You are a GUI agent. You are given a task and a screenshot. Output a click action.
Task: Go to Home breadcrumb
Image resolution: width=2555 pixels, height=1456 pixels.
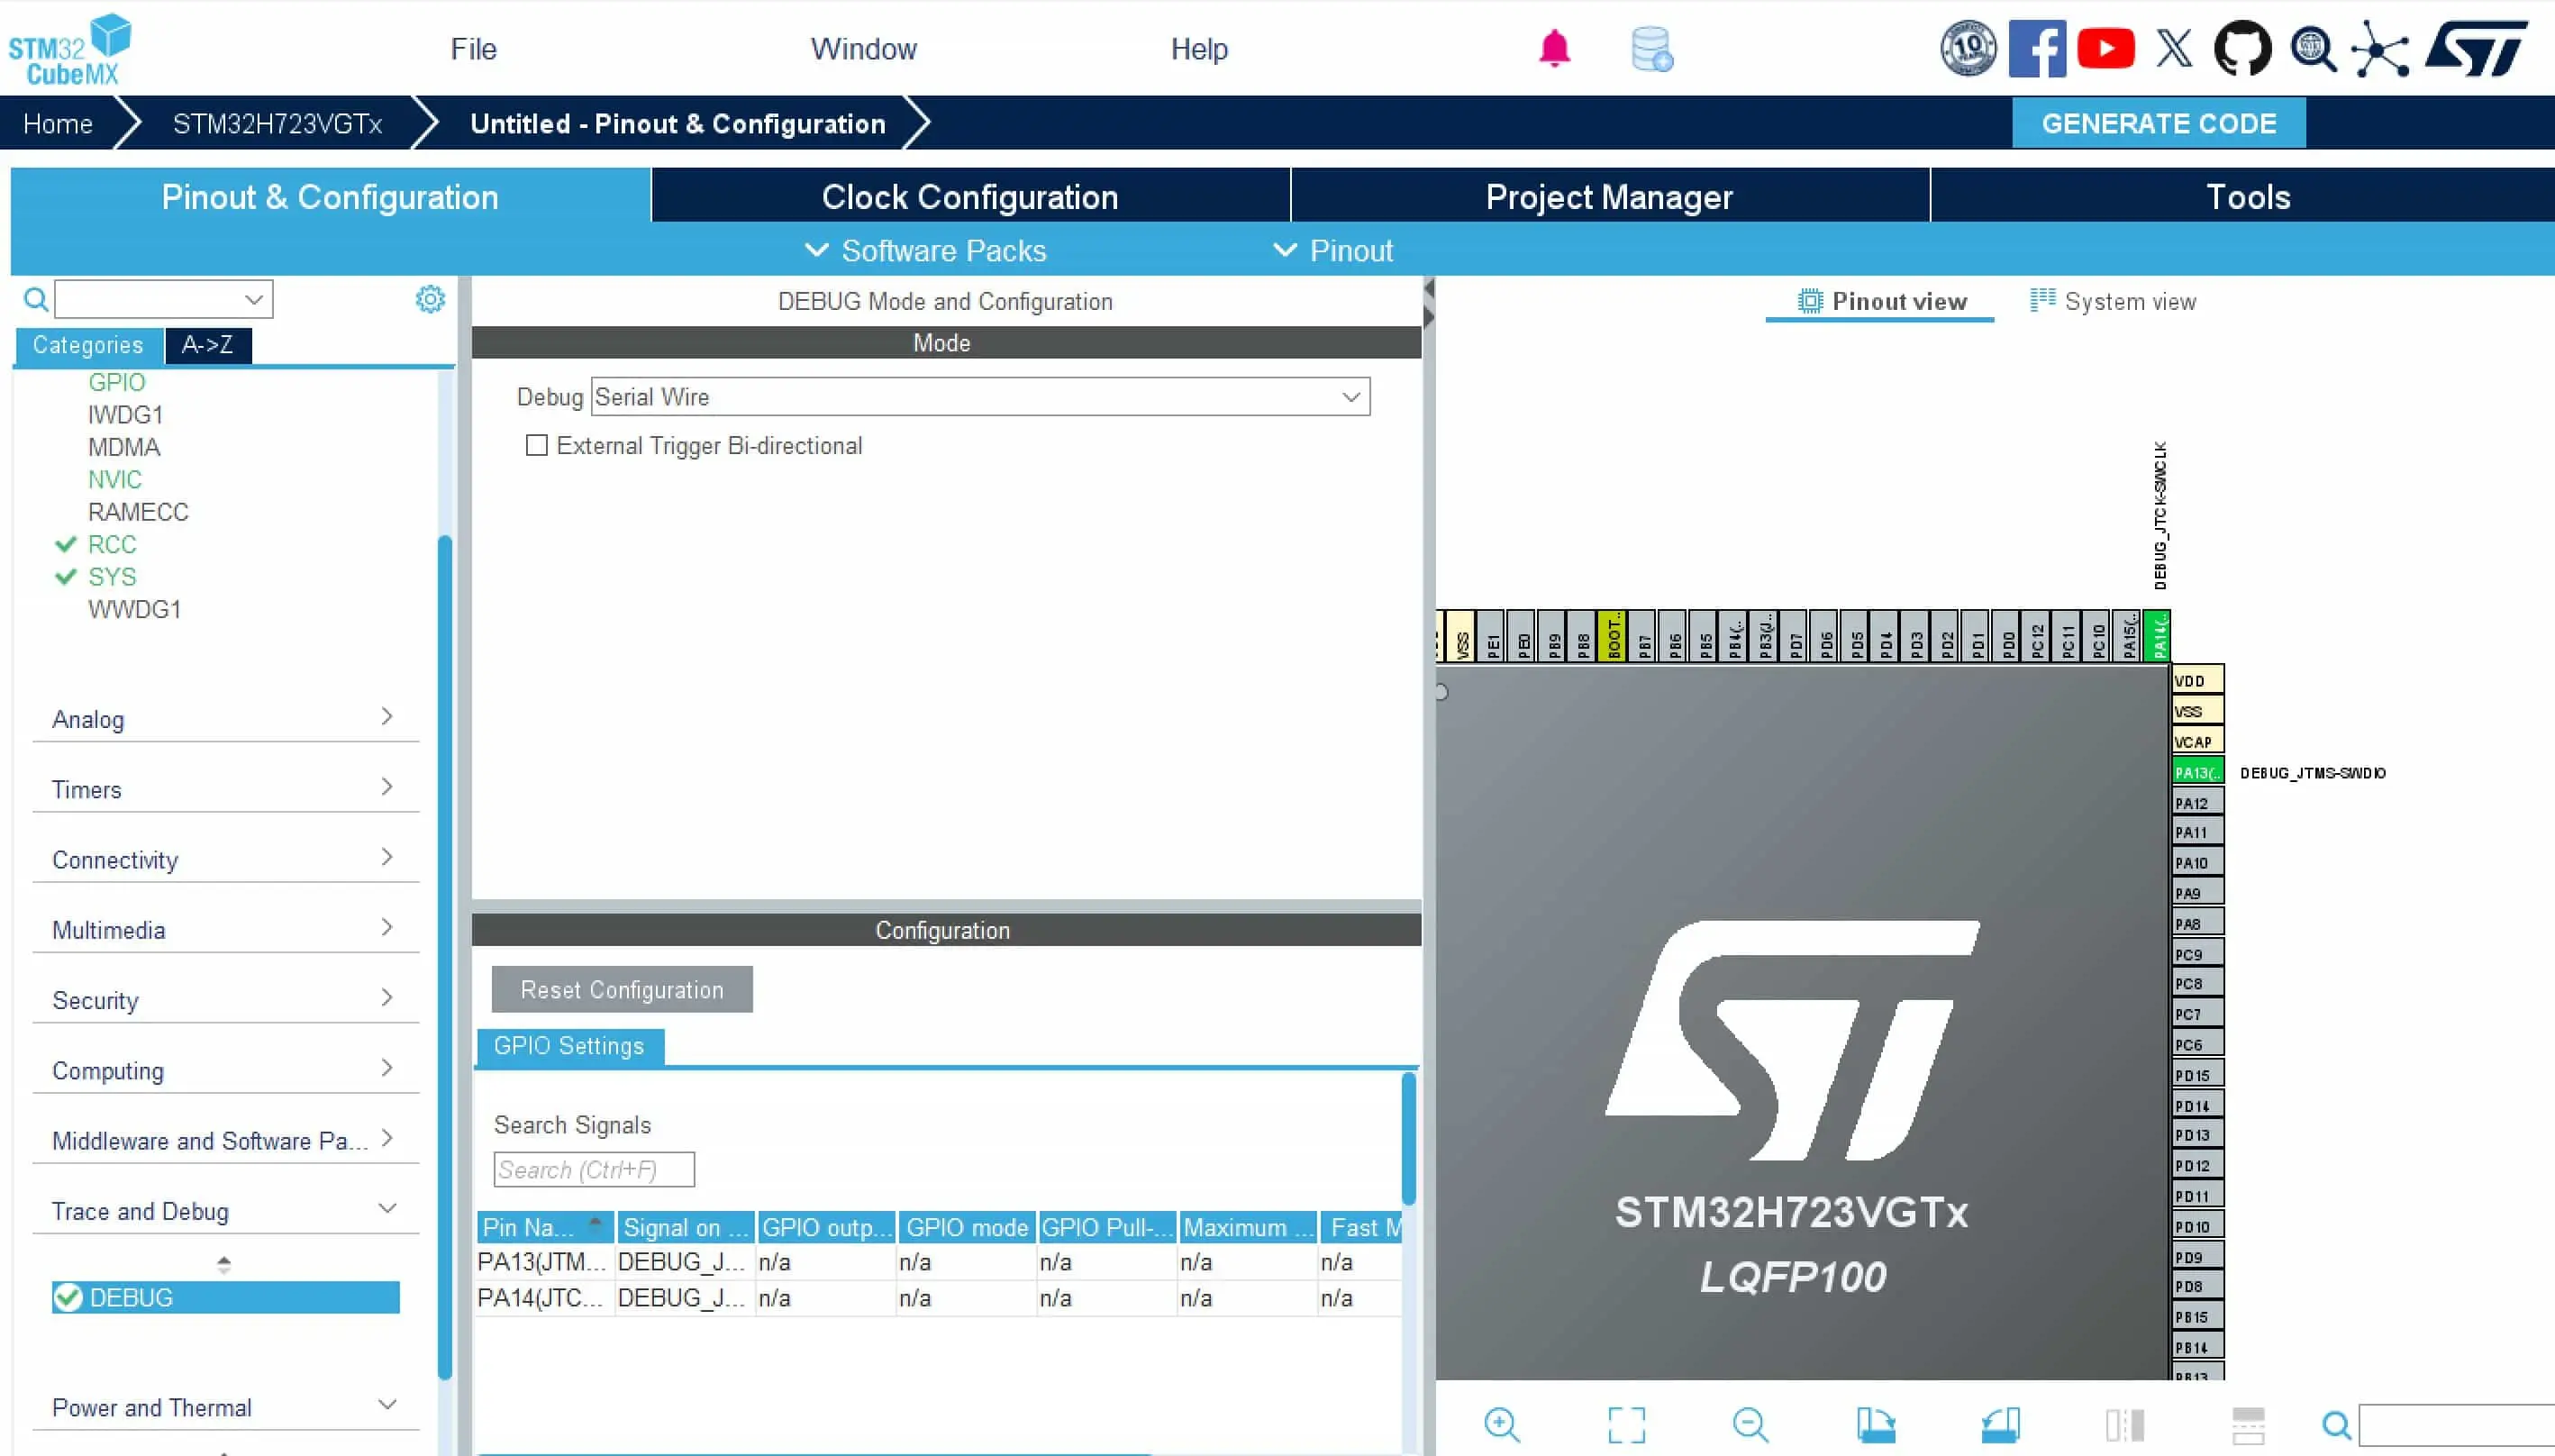(58, 123)
